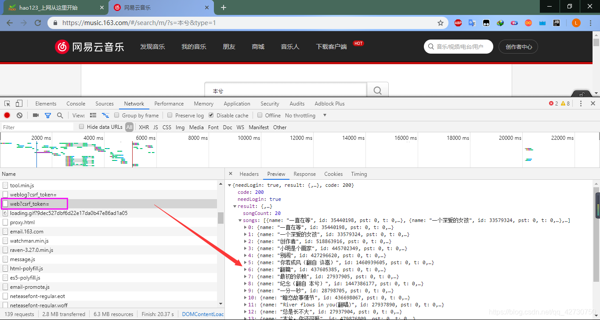
Task: Expand song 1 一个深爱的女孩
Action: click(x=245, y=234)
